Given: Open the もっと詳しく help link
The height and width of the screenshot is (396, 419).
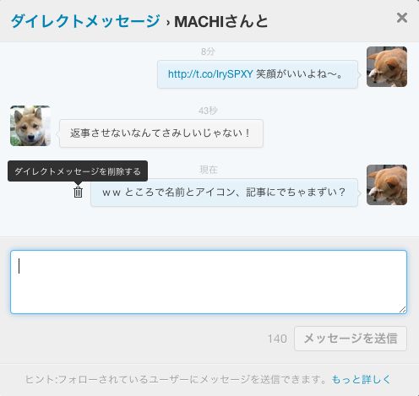Looking at the screenshot, I should tap(361, 379).
